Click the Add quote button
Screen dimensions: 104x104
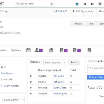[x=74, y=62]
